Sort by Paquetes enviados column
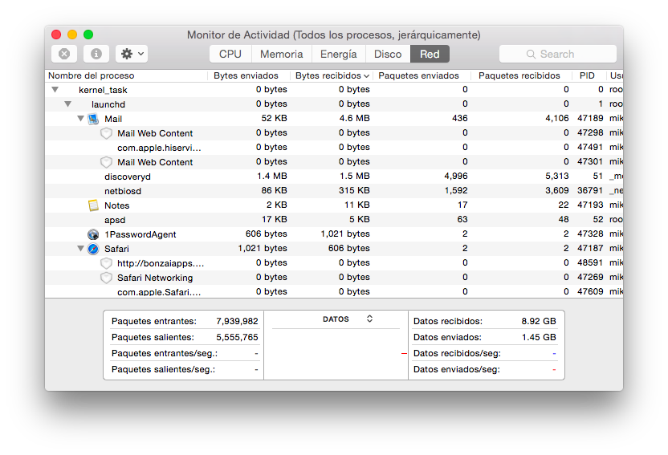Image resolution: width=668 pixels, height=455 pixels. click(x=422, y=75)
